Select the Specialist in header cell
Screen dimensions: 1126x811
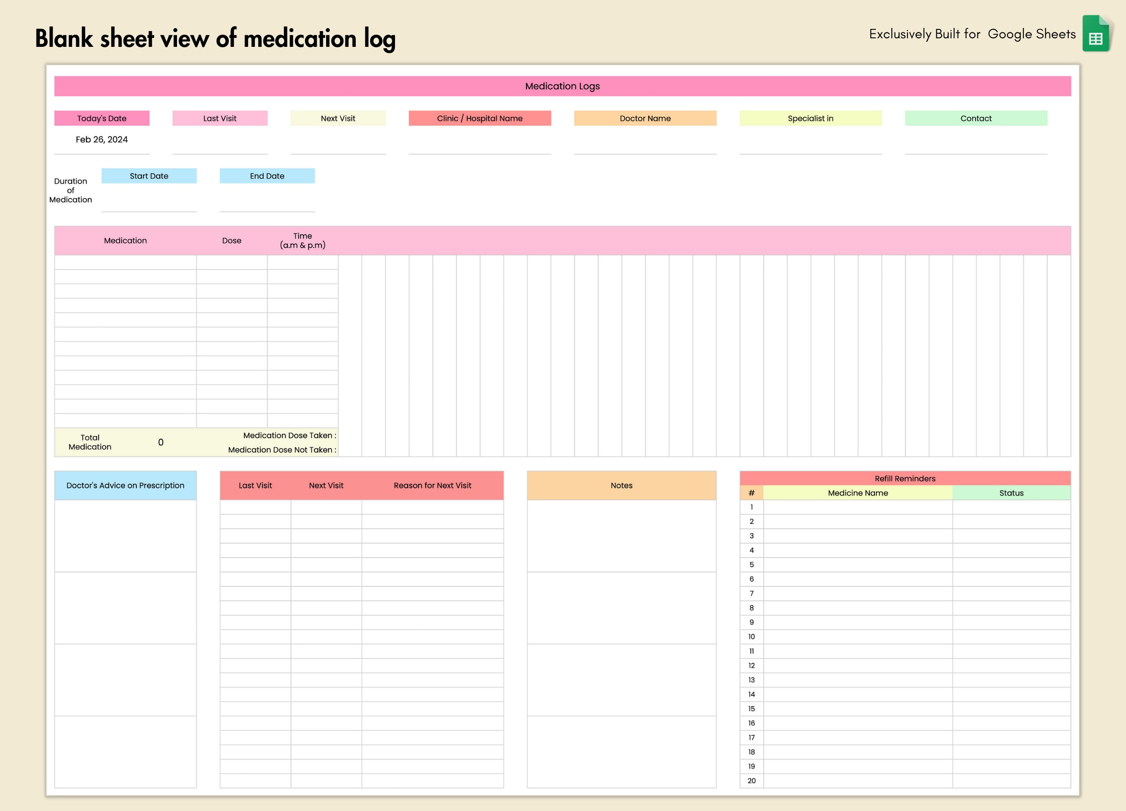[811, 118]
